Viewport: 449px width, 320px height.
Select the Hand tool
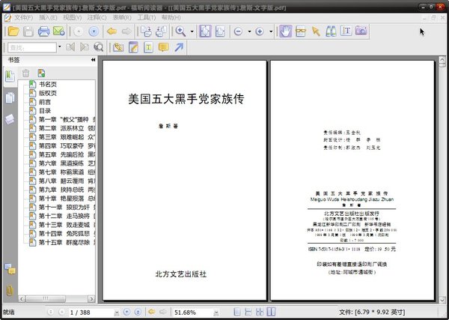[x=286, y=31]
